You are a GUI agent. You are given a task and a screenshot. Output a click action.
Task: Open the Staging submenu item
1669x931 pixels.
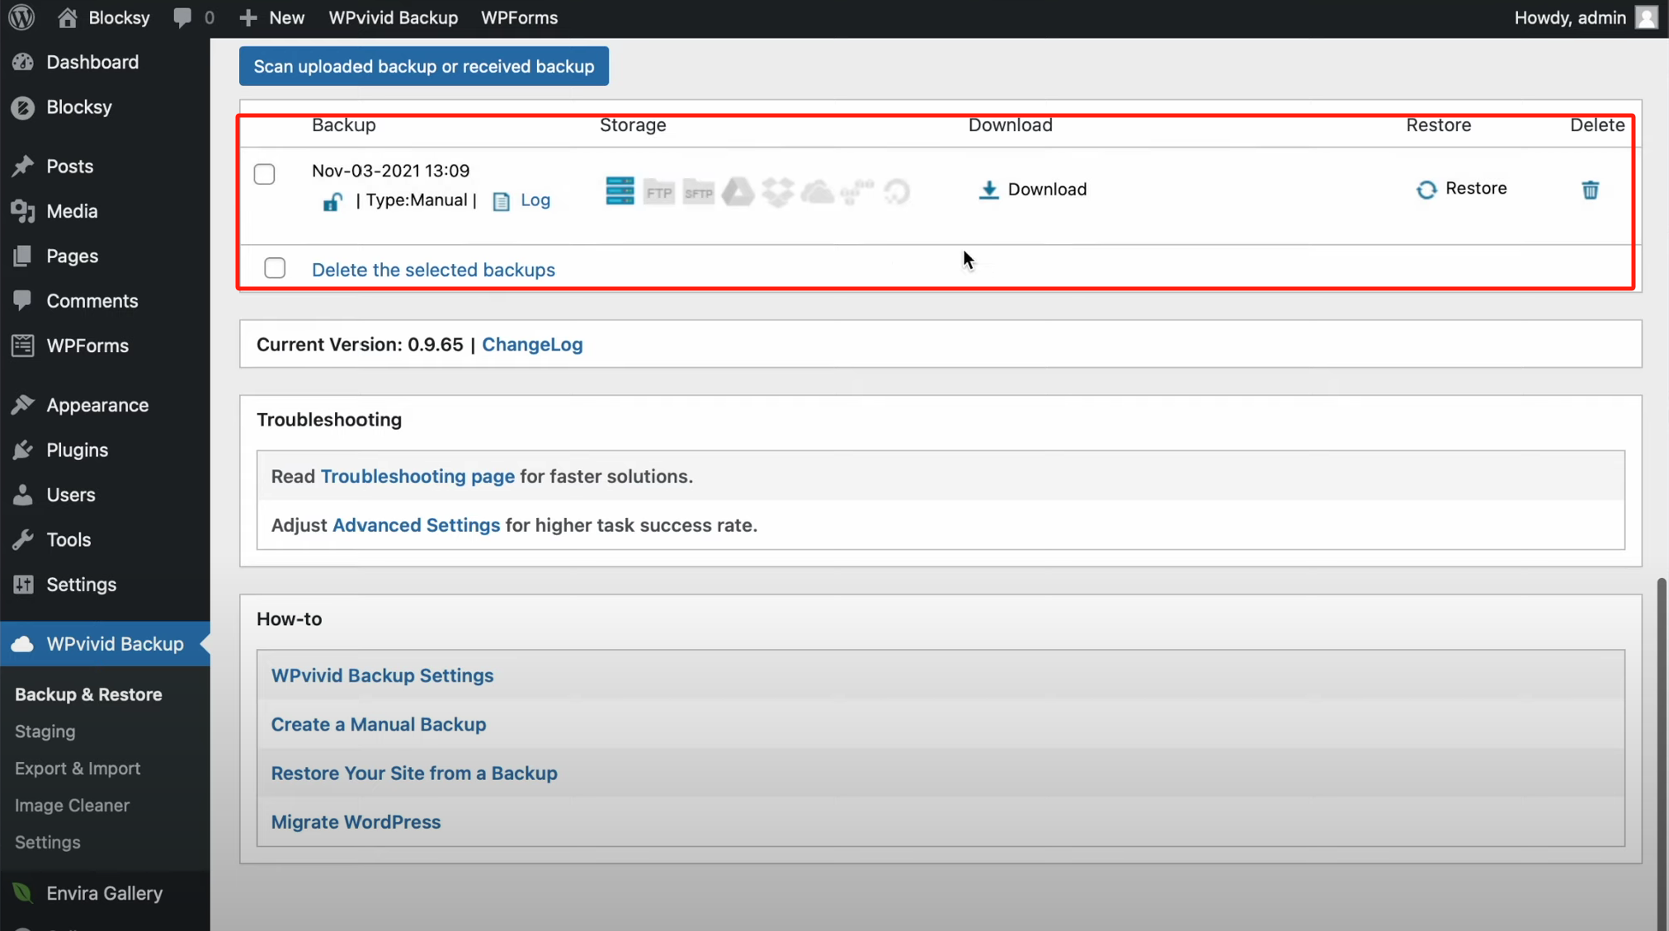tap(45, 731)
